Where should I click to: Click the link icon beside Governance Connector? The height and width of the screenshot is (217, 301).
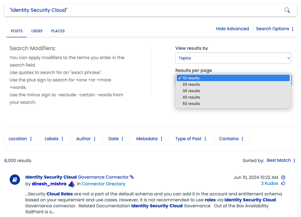point(132,177)
